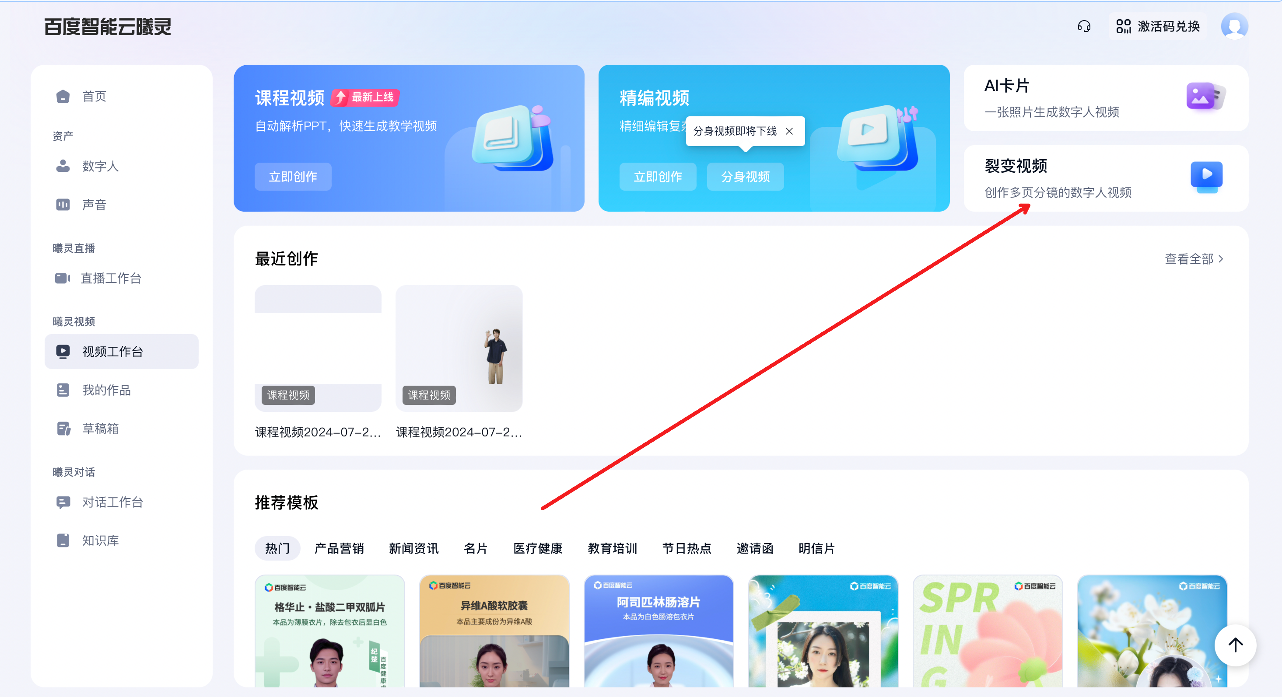Switch to 明信片 template tab
The image size is (1282, 697).
817,548
